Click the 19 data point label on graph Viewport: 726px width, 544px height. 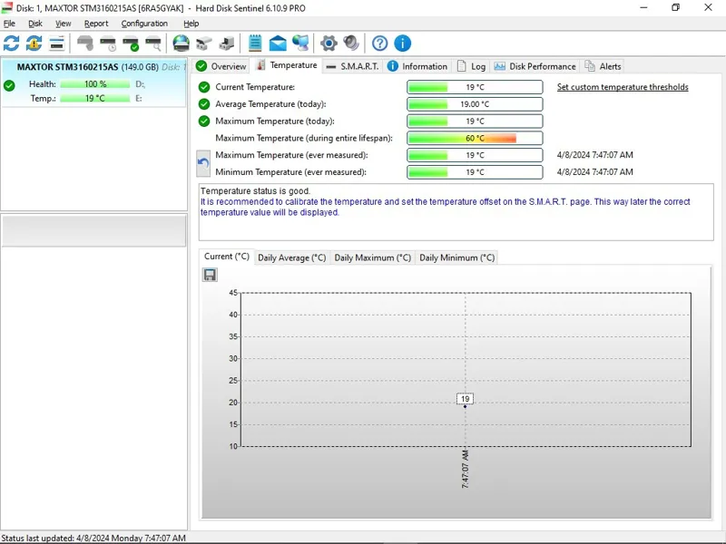tap(465, 399)
